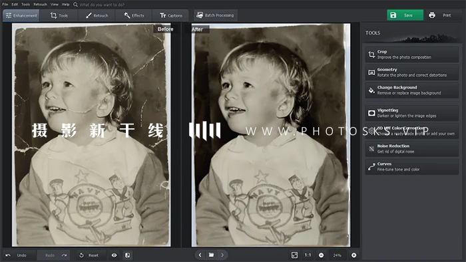
Task: Toggle the before/after split view
Action: (127, 255)
